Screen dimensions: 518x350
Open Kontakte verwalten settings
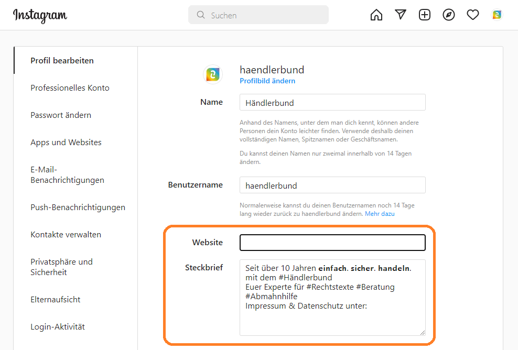click(x=66, y=234)
